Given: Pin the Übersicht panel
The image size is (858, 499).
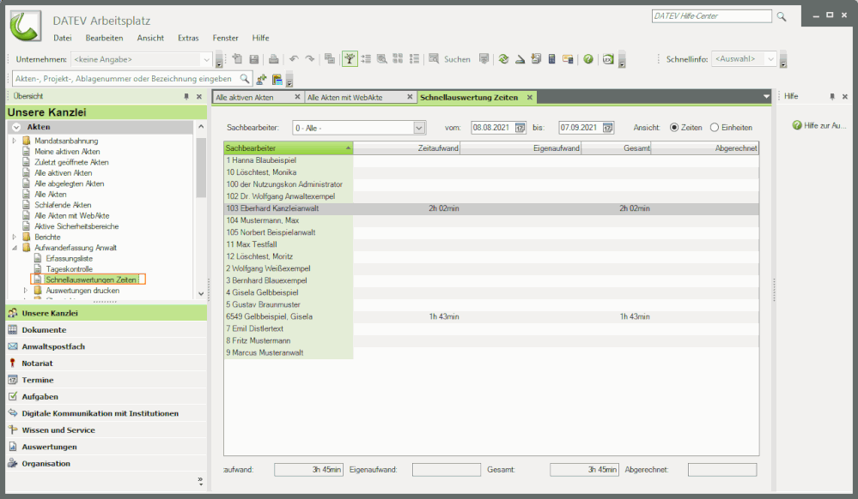Looking at the screenshot, I should (186, 96).
